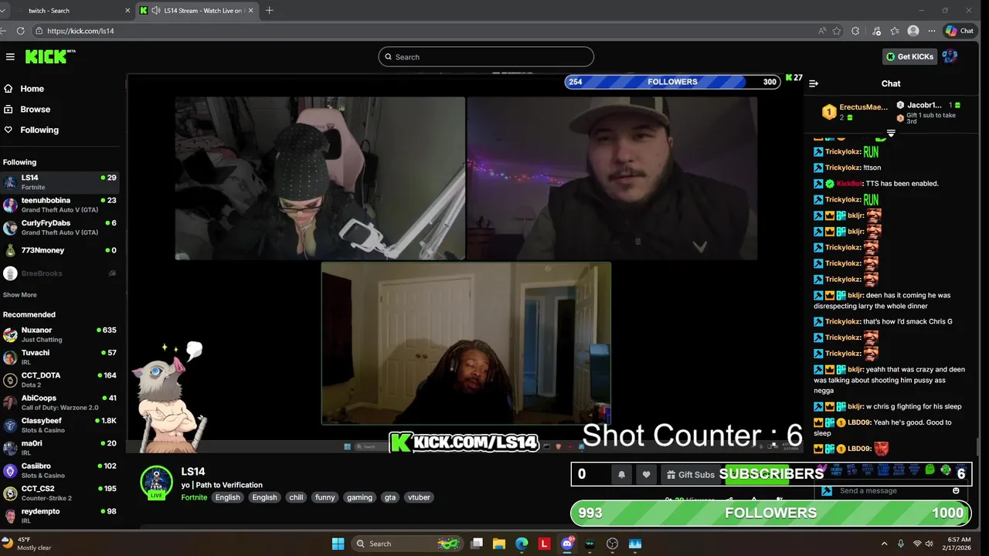Select the funny stream tag
This screenshot has width=989, height=556.
[x=325, y=497]
